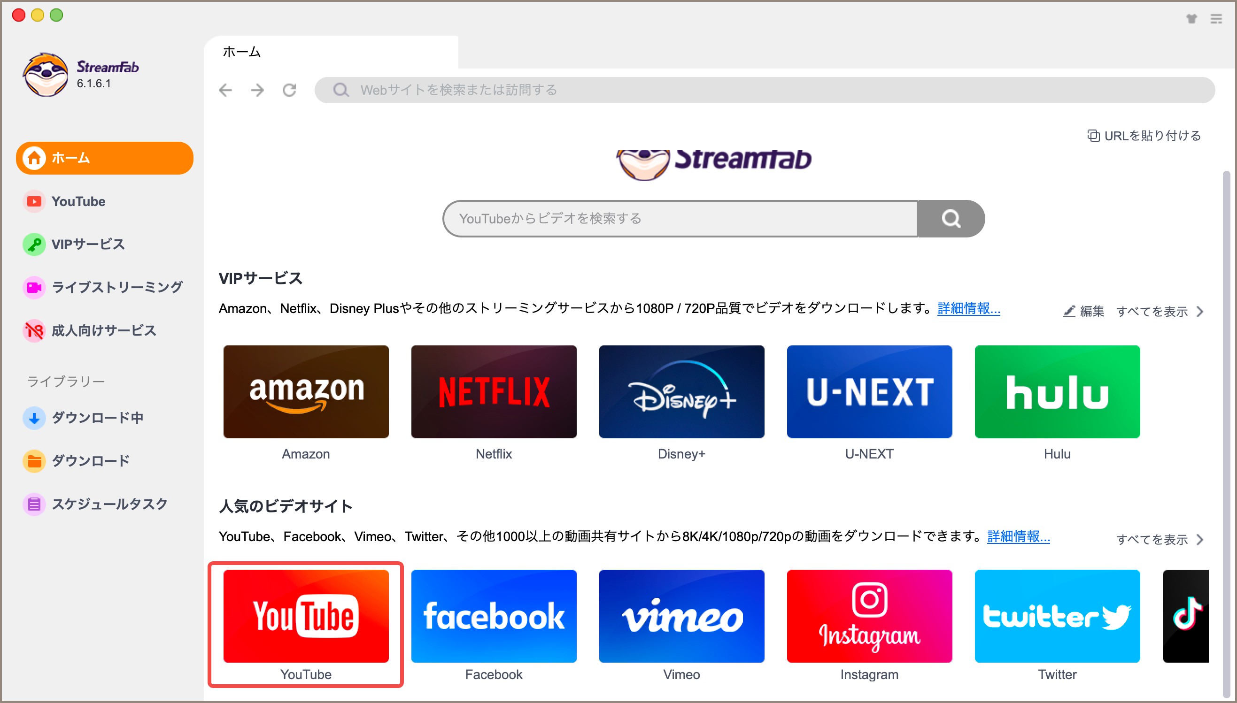Click the 人気のビデオサイト section heading
The width and height of the screenshot is (1237, 703).
click(286, 506)
